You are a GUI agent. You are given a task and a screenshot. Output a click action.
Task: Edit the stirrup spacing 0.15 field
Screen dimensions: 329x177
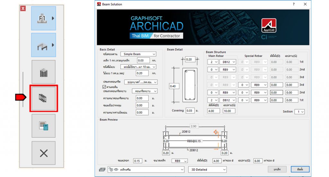(138, 161)
